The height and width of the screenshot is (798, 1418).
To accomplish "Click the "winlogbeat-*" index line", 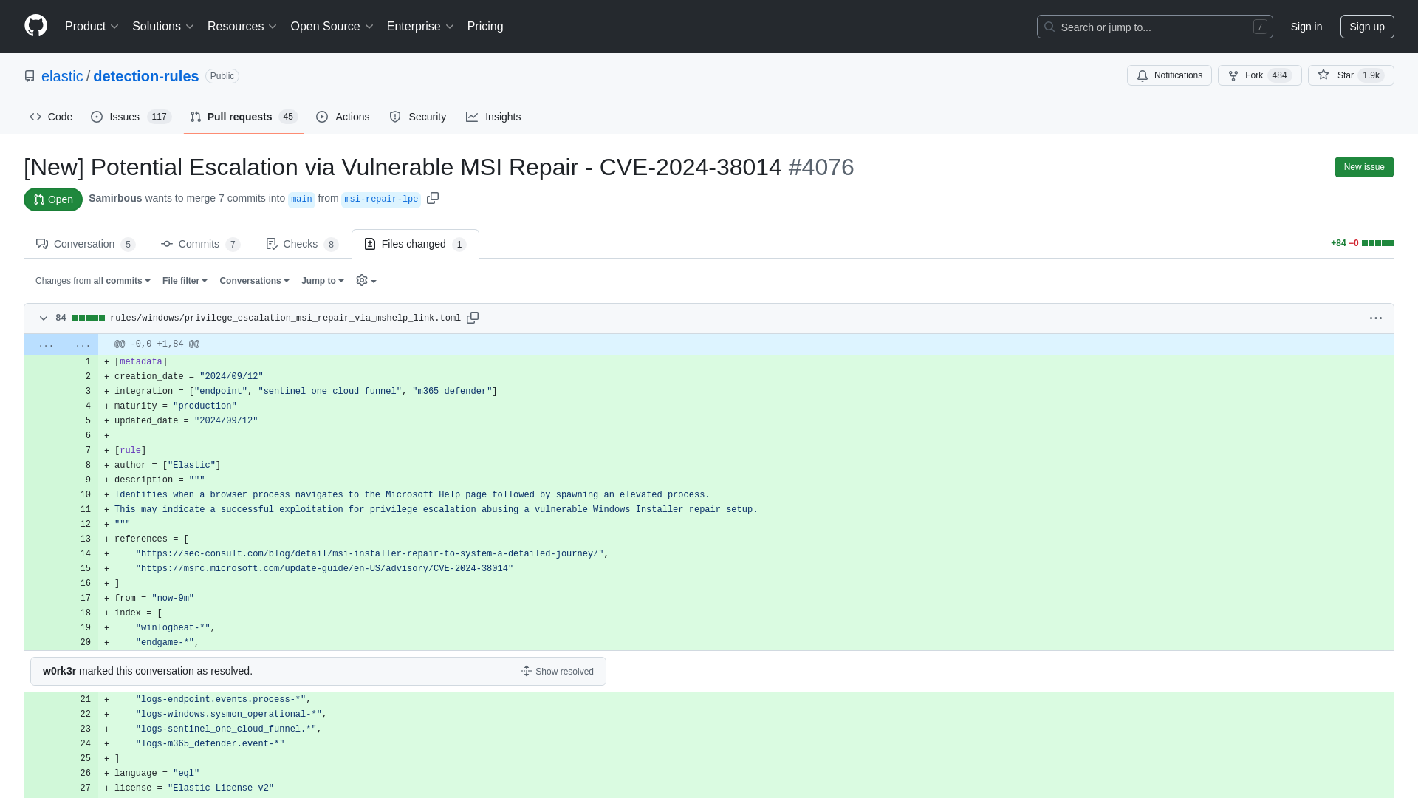I will 175,628.
